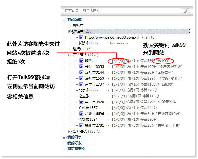Viewport: 198px width, 159px height.
Task: Click agent name fan_tq
Action: pos(149,37)
